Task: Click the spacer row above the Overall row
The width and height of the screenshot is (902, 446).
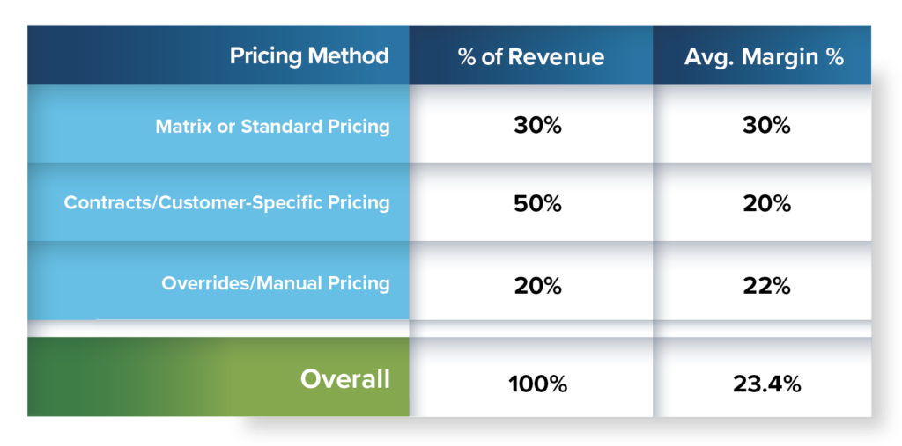Action: point(449,329)
